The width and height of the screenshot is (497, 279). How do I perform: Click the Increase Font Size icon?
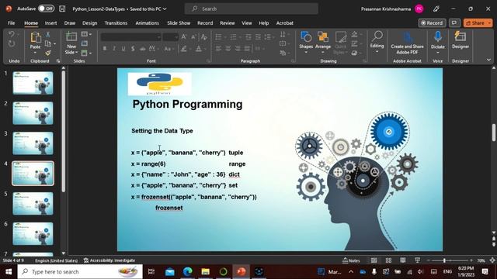pos(184,37)
